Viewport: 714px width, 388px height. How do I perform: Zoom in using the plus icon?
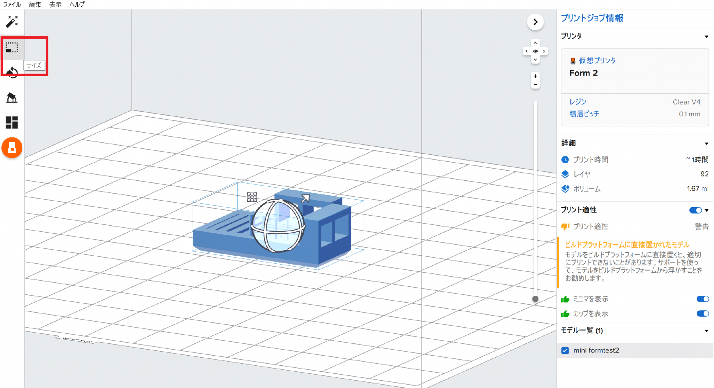(x=535, y=76)
